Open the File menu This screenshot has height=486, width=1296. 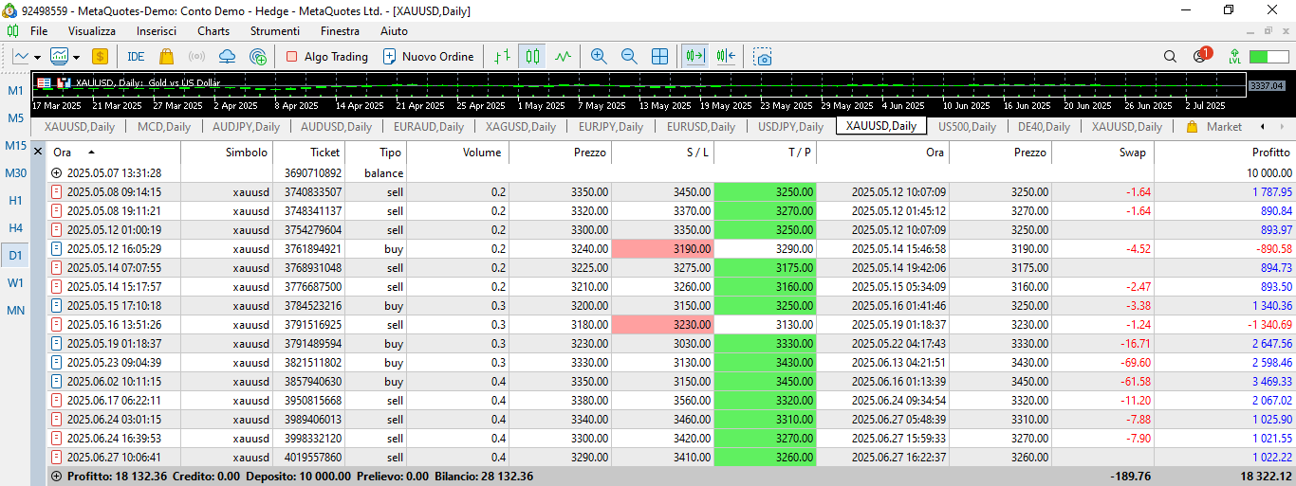pyautogui.click(x=39, y=31)
